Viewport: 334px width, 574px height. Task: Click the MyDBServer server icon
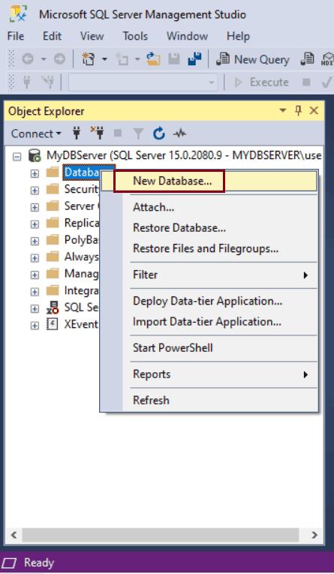(35, 156)
